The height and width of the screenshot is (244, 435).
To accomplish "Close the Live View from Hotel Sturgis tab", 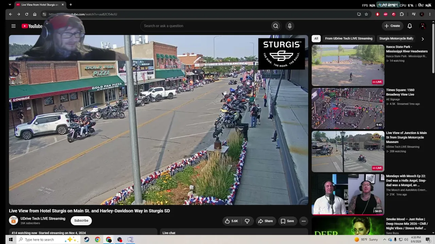I will pos(63,5).
